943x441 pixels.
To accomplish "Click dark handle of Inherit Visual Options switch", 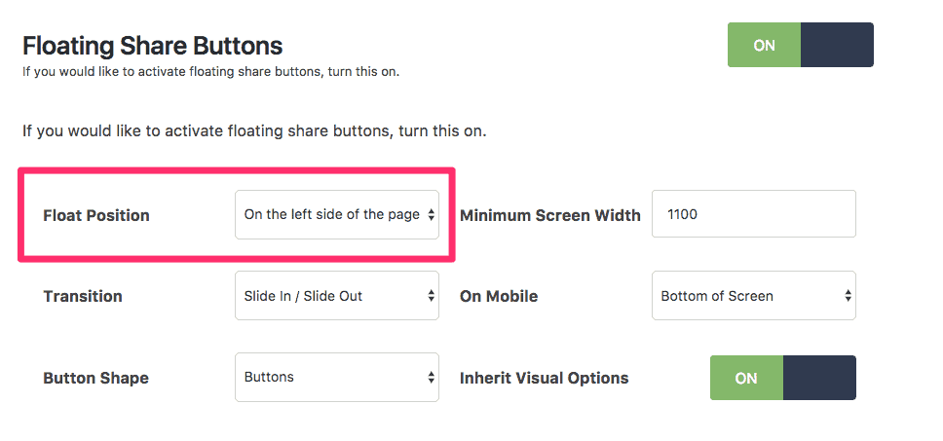I will coord(819,378).
